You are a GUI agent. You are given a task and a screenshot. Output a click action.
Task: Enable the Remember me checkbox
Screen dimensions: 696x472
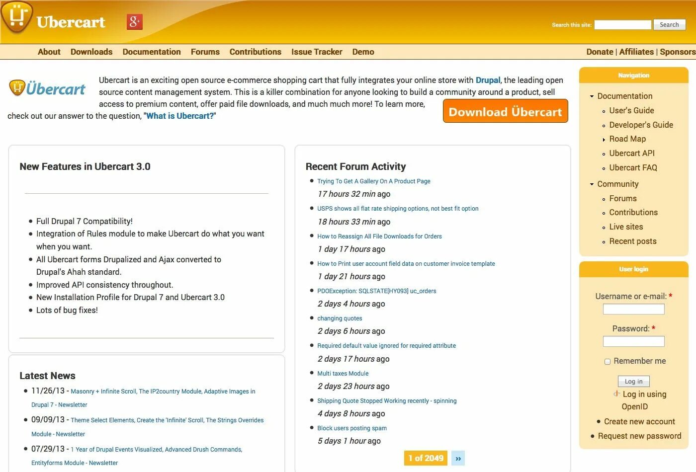tap(608, 362)
